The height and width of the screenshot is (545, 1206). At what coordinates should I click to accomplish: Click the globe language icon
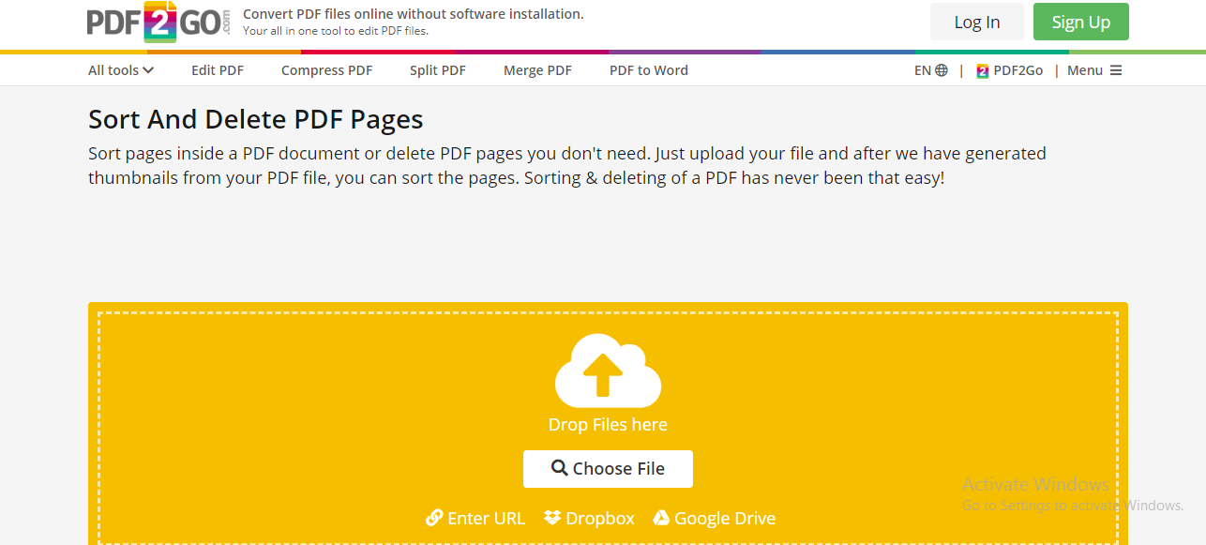[x=942, y=70]
